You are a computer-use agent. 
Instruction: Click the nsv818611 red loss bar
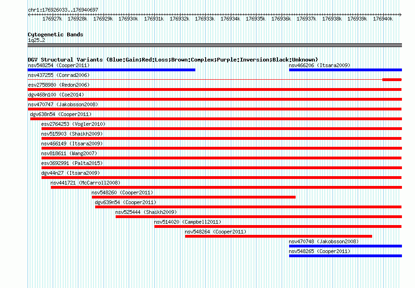(x=221, y=158)
